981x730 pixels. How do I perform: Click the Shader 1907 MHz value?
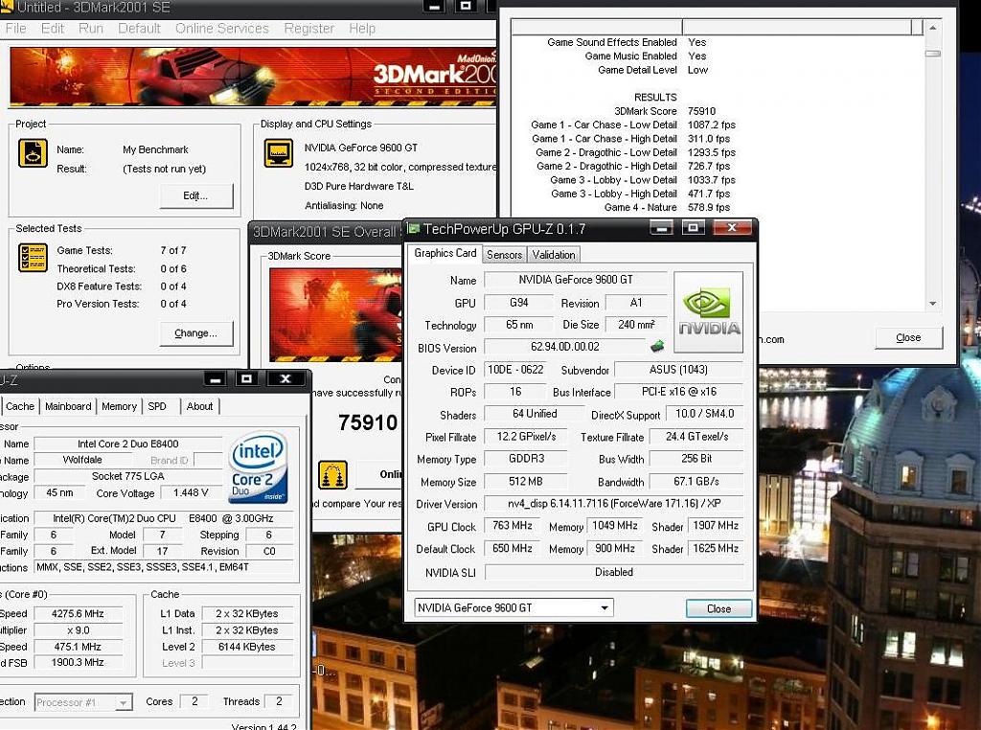click(715, 525)
